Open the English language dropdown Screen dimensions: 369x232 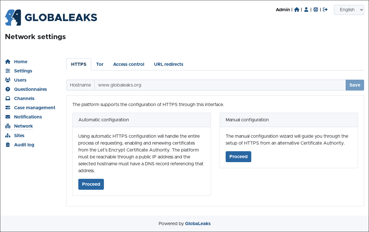click(349, 10)
